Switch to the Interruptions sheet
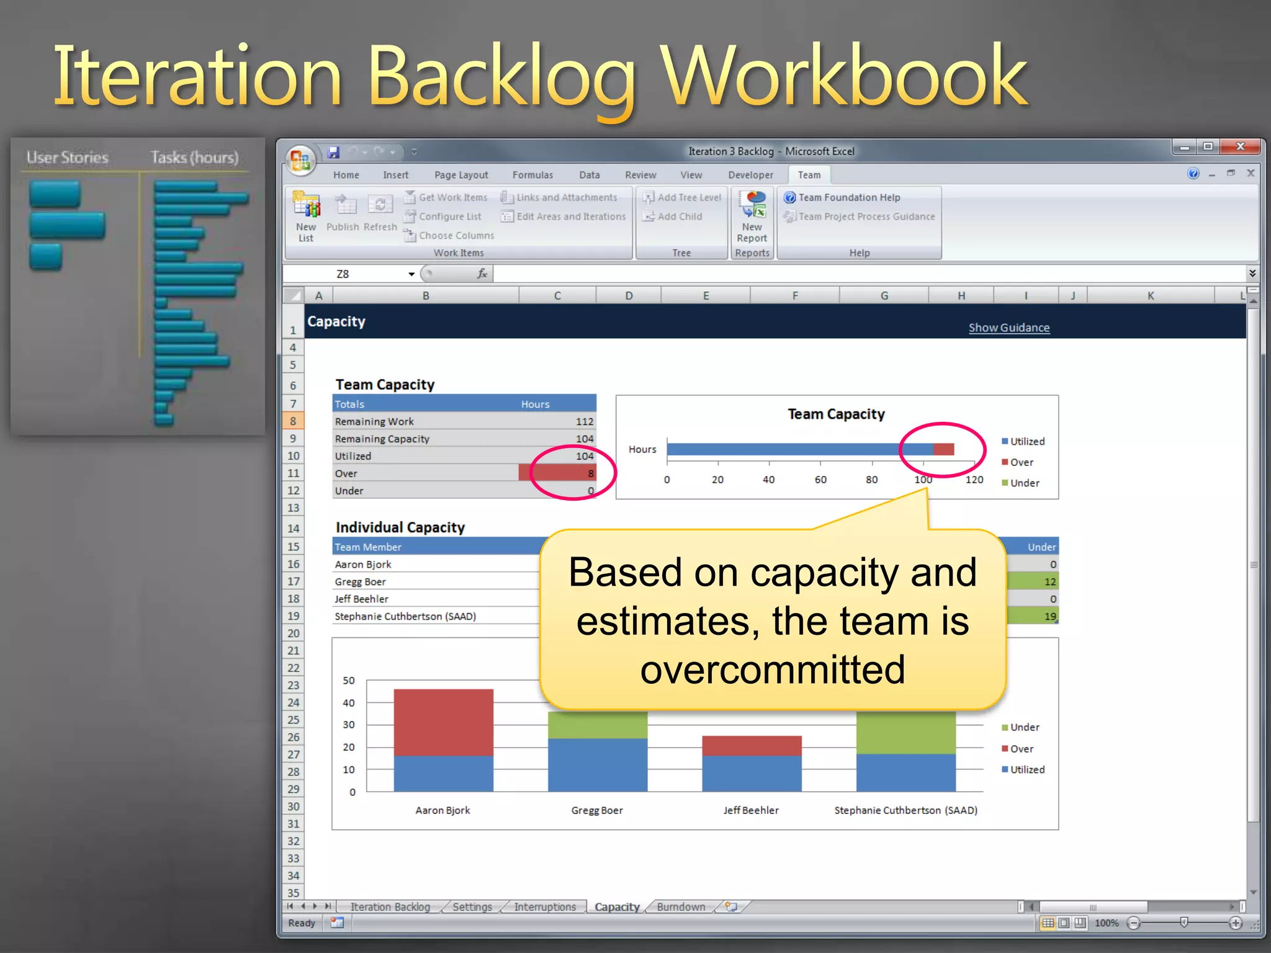The height and width of the screenshot is (953, 1271). [545, 906]
